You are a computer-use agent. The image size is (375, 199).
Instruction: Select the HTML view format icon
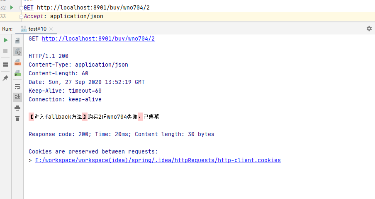(17, 73)
